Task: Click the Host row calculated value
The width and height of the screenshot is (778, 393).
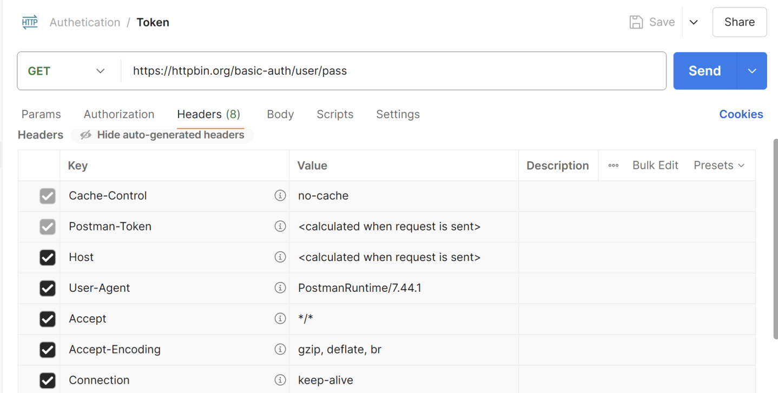Action: coord(390,257)
